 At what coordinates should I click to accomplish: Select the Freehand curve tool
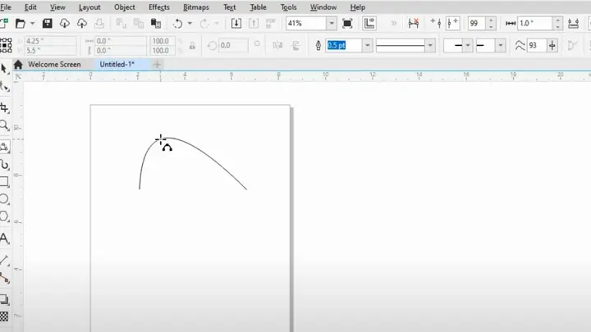tap(5, 147)
